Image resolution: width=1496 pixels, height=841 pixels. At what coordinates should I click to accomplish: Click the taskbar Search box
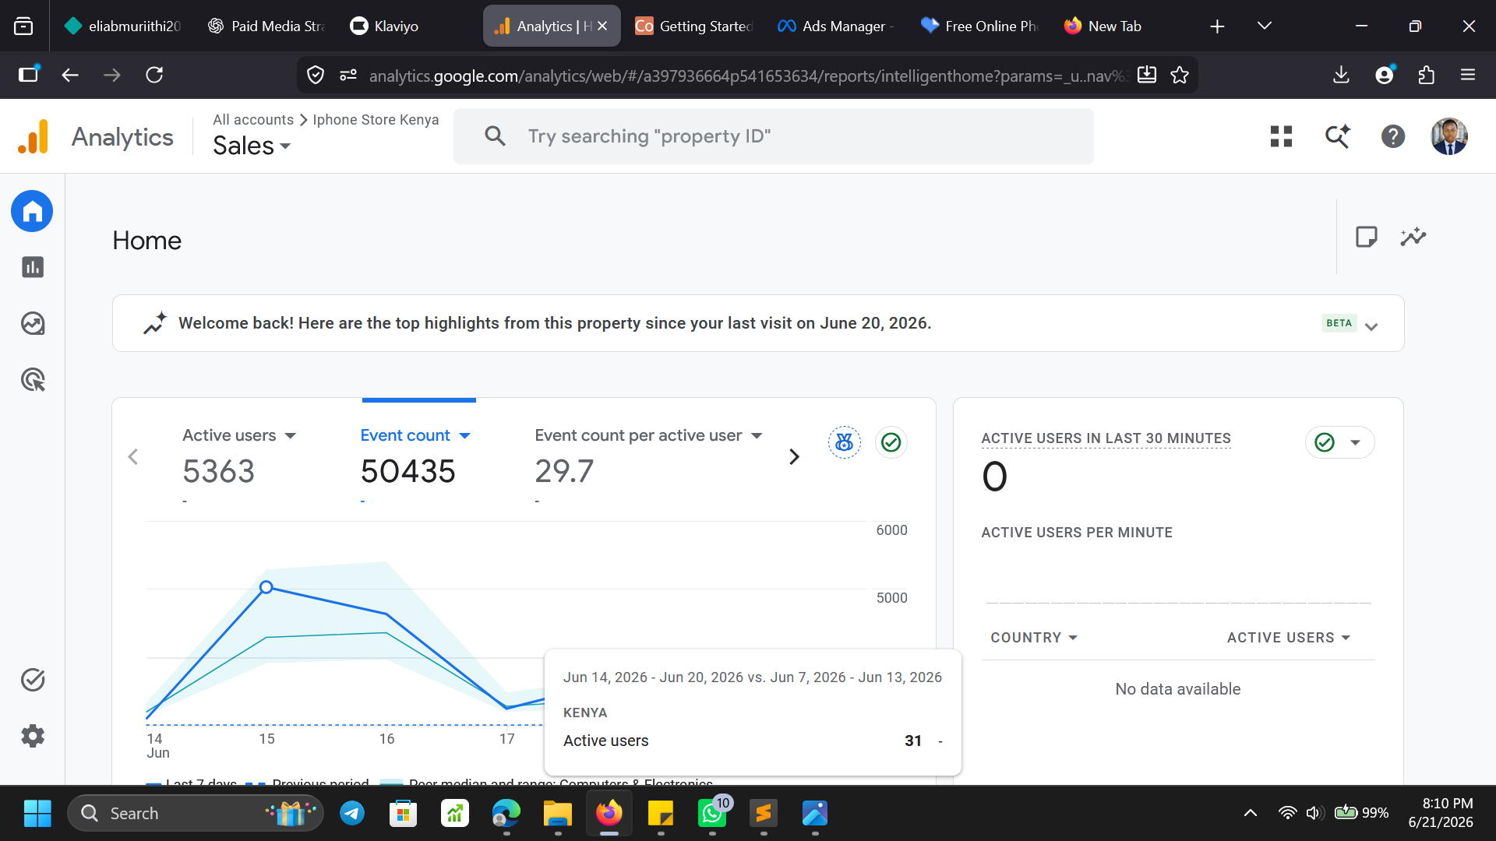[195, 813]
